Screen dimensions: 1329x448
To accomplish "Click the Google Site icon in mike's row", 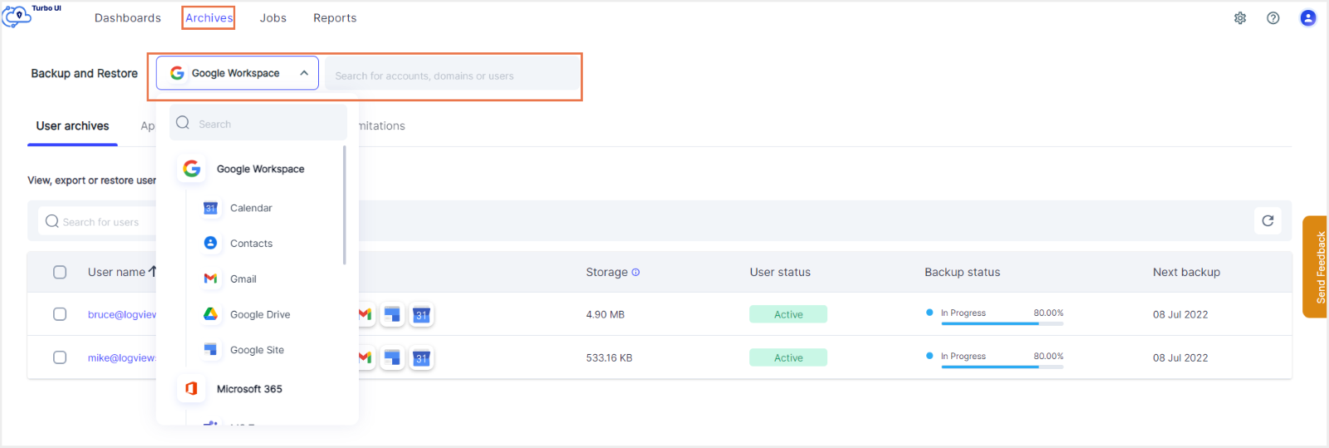I will 392,357.
